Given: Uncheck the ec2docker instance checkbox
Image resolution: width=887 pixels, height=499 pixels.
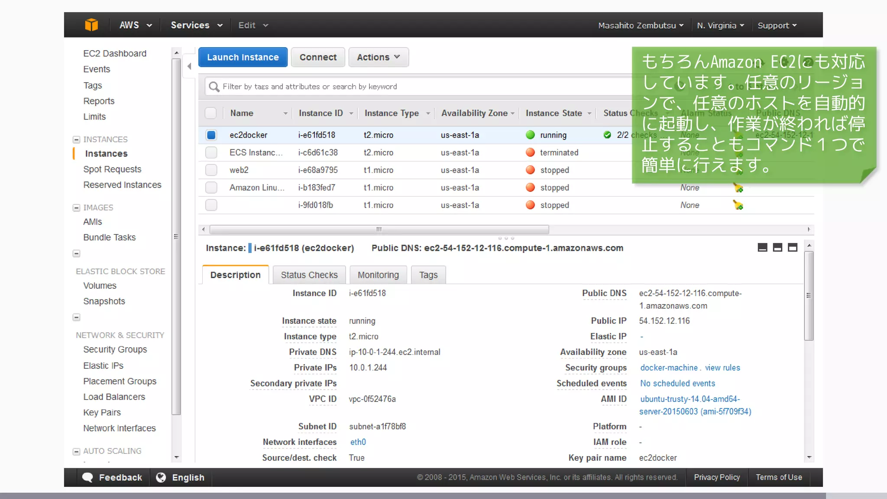Looking at the screenshot, I should tap(211, 135).
